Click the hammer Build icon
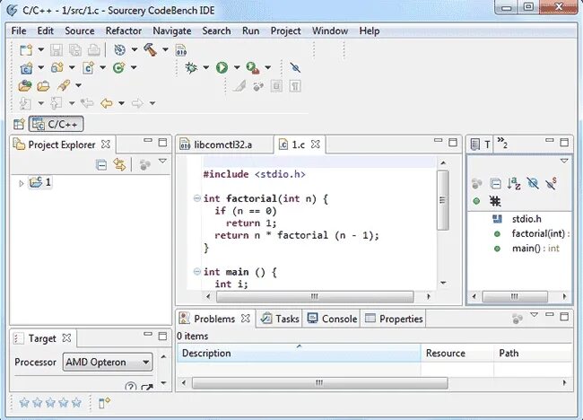The height and width of the screenshot is (420, 583). (150, 49)
